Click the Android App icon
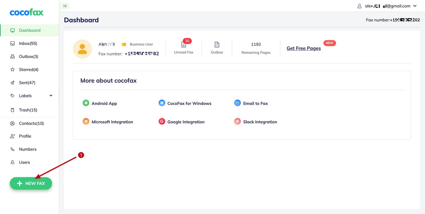This screenshot has width=425, height=214. coord(86,103)
